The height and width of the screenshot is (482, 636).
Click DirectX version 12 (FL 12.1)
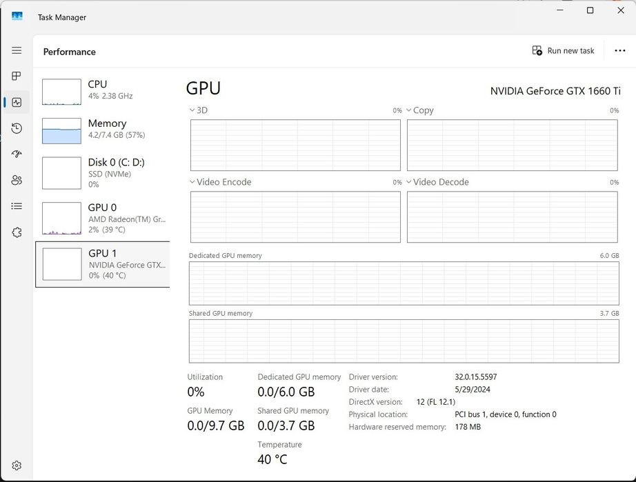436,402
